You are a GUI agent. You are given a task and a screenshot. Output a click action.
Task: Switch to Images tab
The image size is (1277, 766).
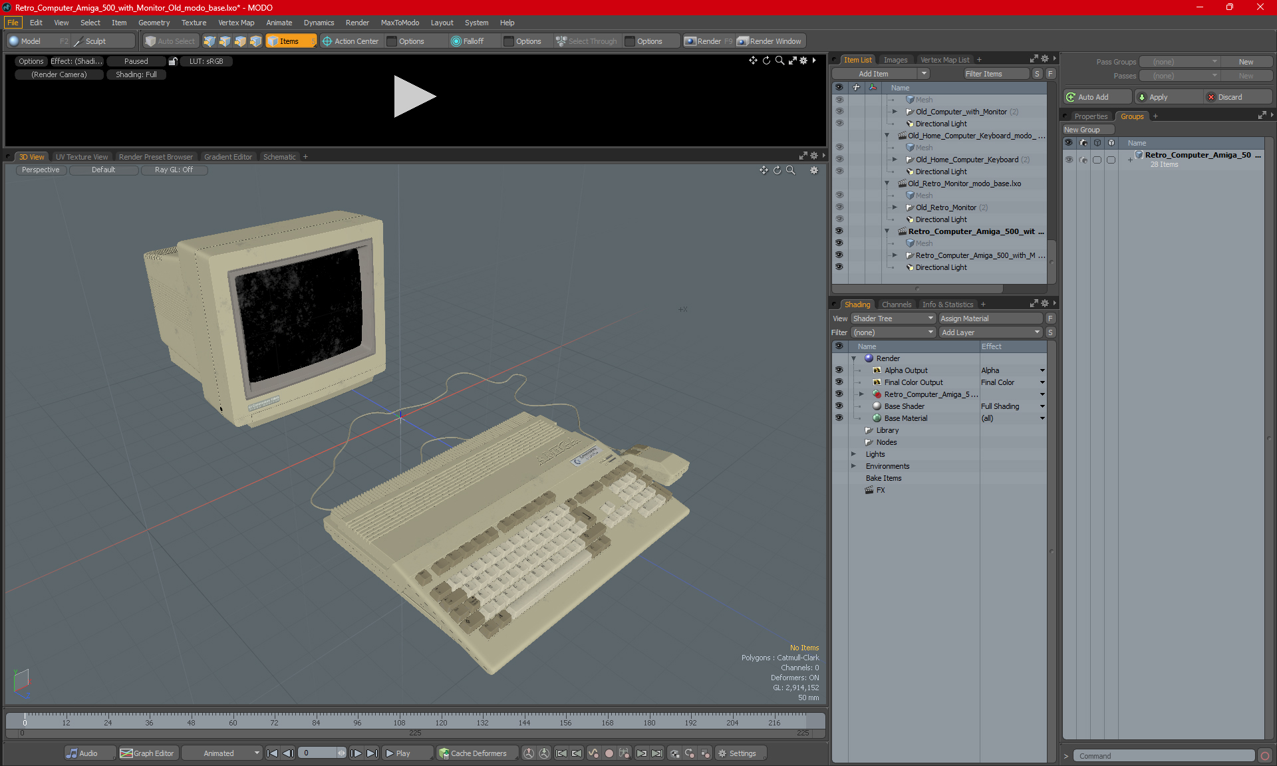[895, 60]
